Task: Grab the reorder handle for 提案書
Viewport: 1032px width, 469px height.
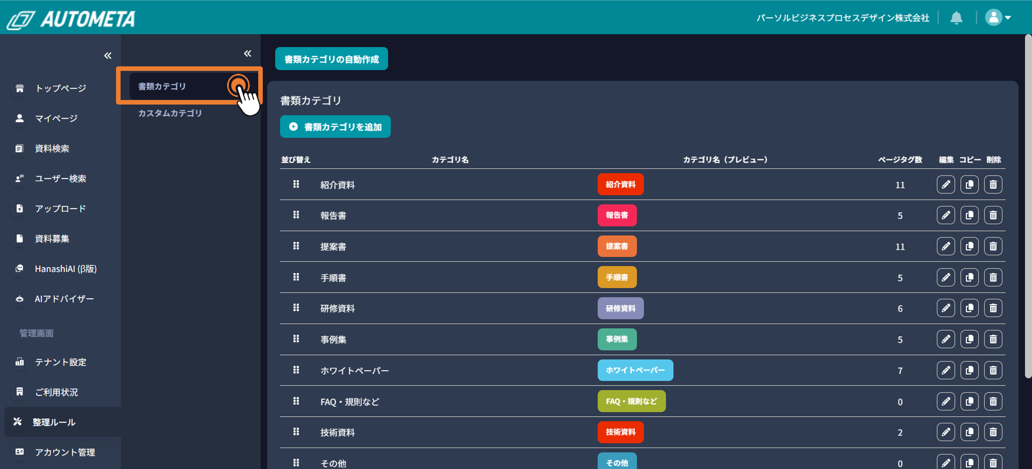Action: [296, 246]
